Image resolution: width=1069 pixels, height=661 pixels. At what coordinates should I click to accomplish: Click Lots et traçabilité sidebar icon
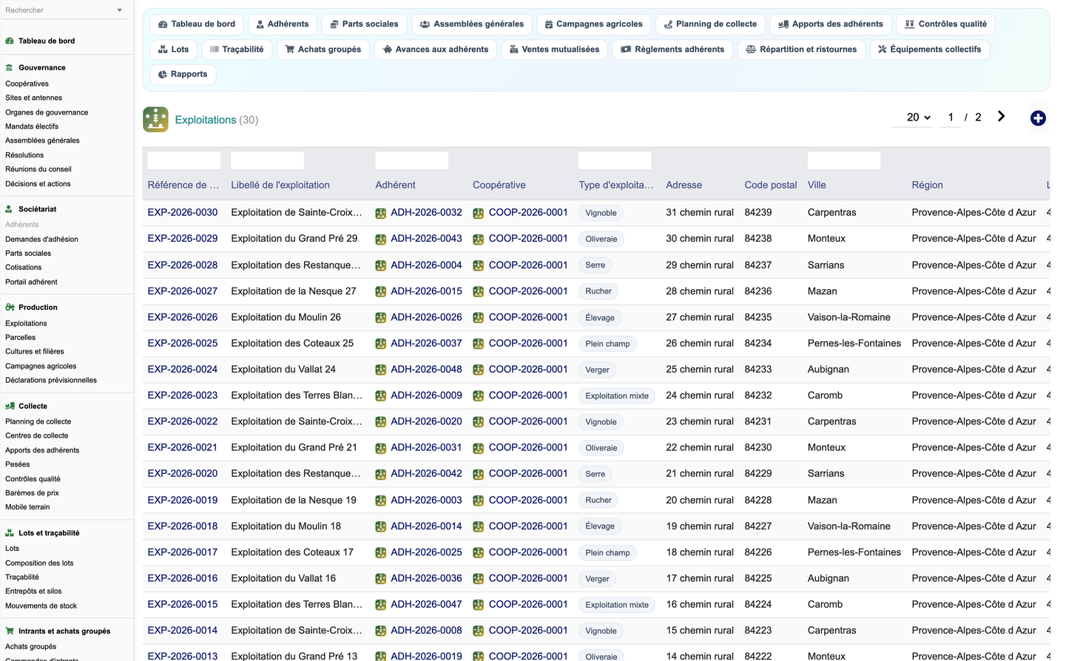(10, 532)
